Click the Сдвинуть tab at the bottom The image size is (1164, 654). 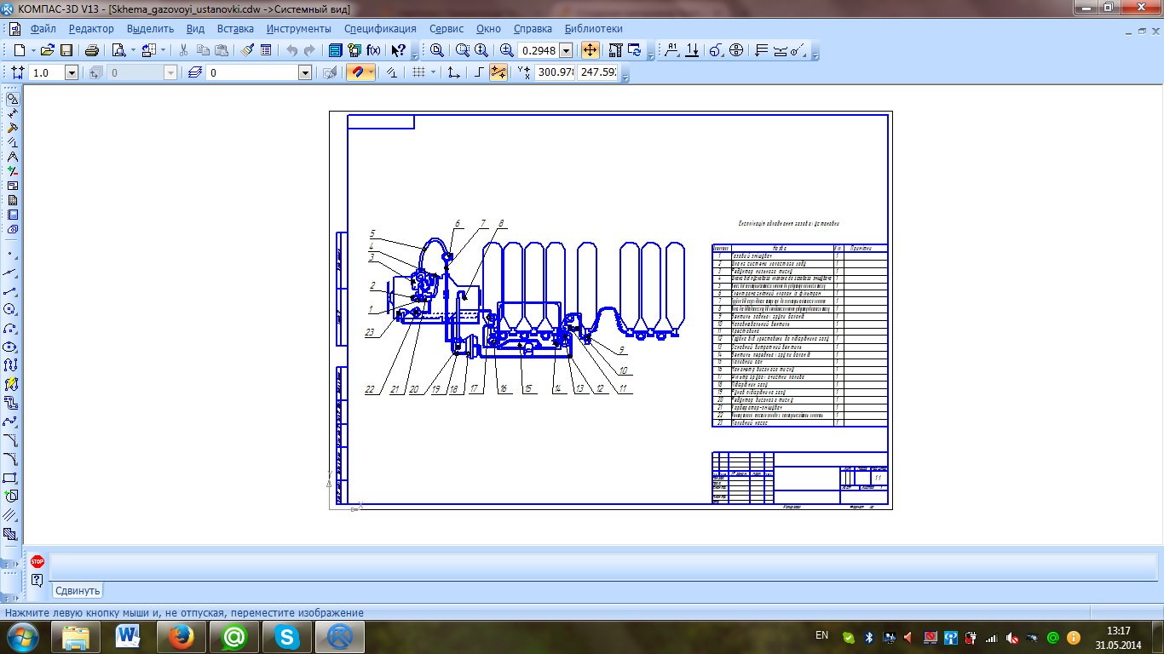[78, 590]
